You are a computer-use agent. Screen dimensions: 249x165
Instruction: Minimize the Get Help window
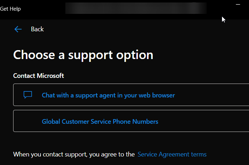tap(238, 4)
